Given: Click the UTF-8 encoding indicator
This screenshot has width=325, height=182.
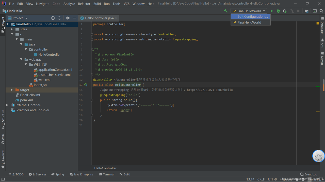Looking at the screenshot, I should pyautogui.click(x=272, y=179).
